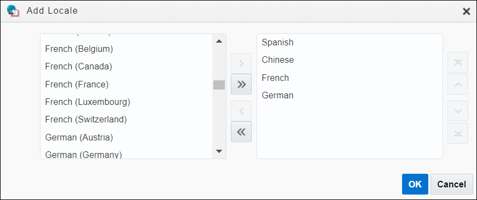Click the scrollbar up arrow
477x200 pixels.
point(219,41)
